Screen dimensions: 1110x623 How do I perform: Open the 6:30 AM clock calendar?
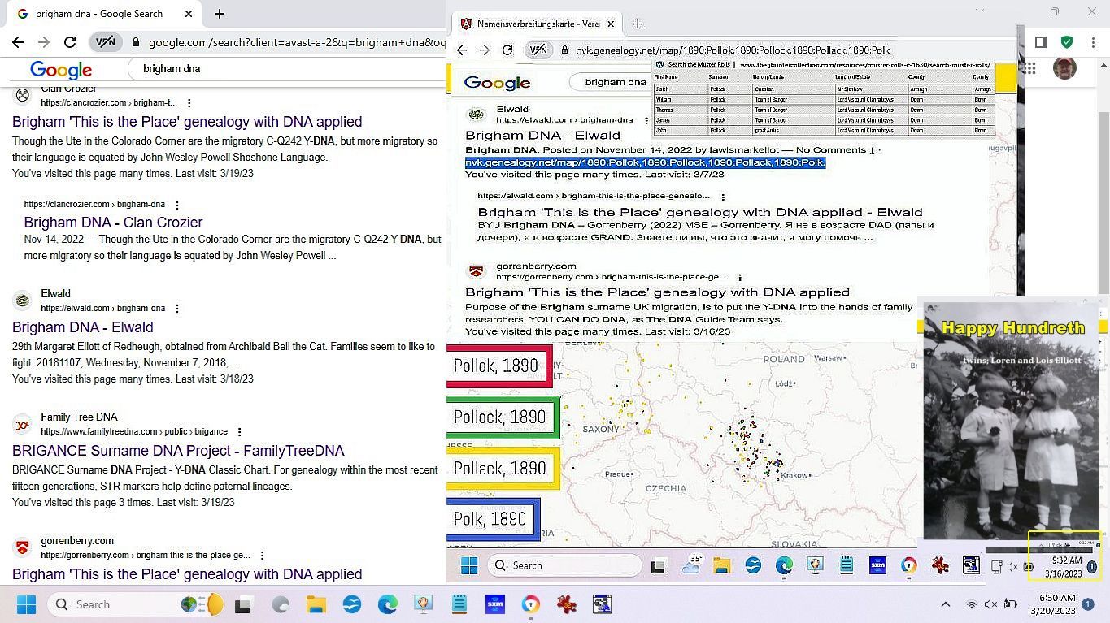click(1051, 604)
